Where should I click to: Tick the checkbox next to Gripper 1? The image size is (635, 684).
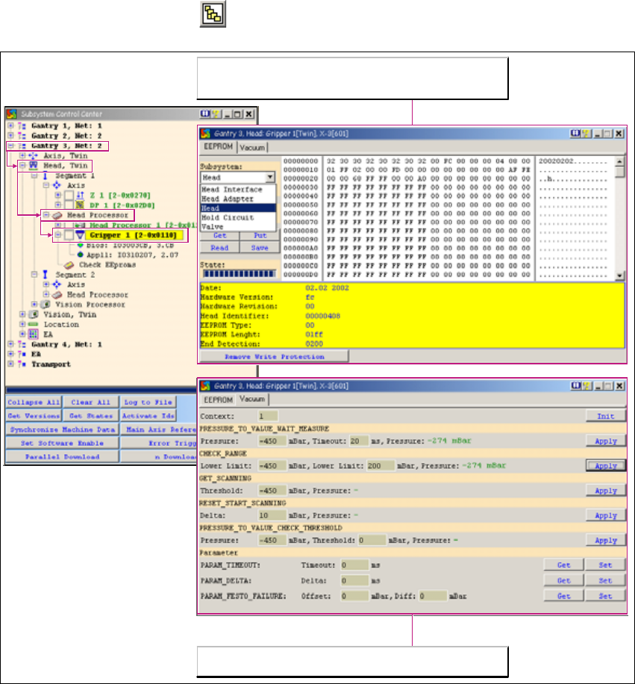[69, 234]
